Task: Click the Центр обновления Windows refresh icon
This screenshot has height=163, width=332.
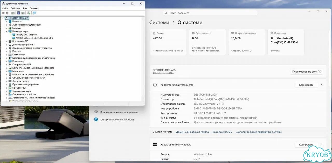Action: click(x=96, y=119)
